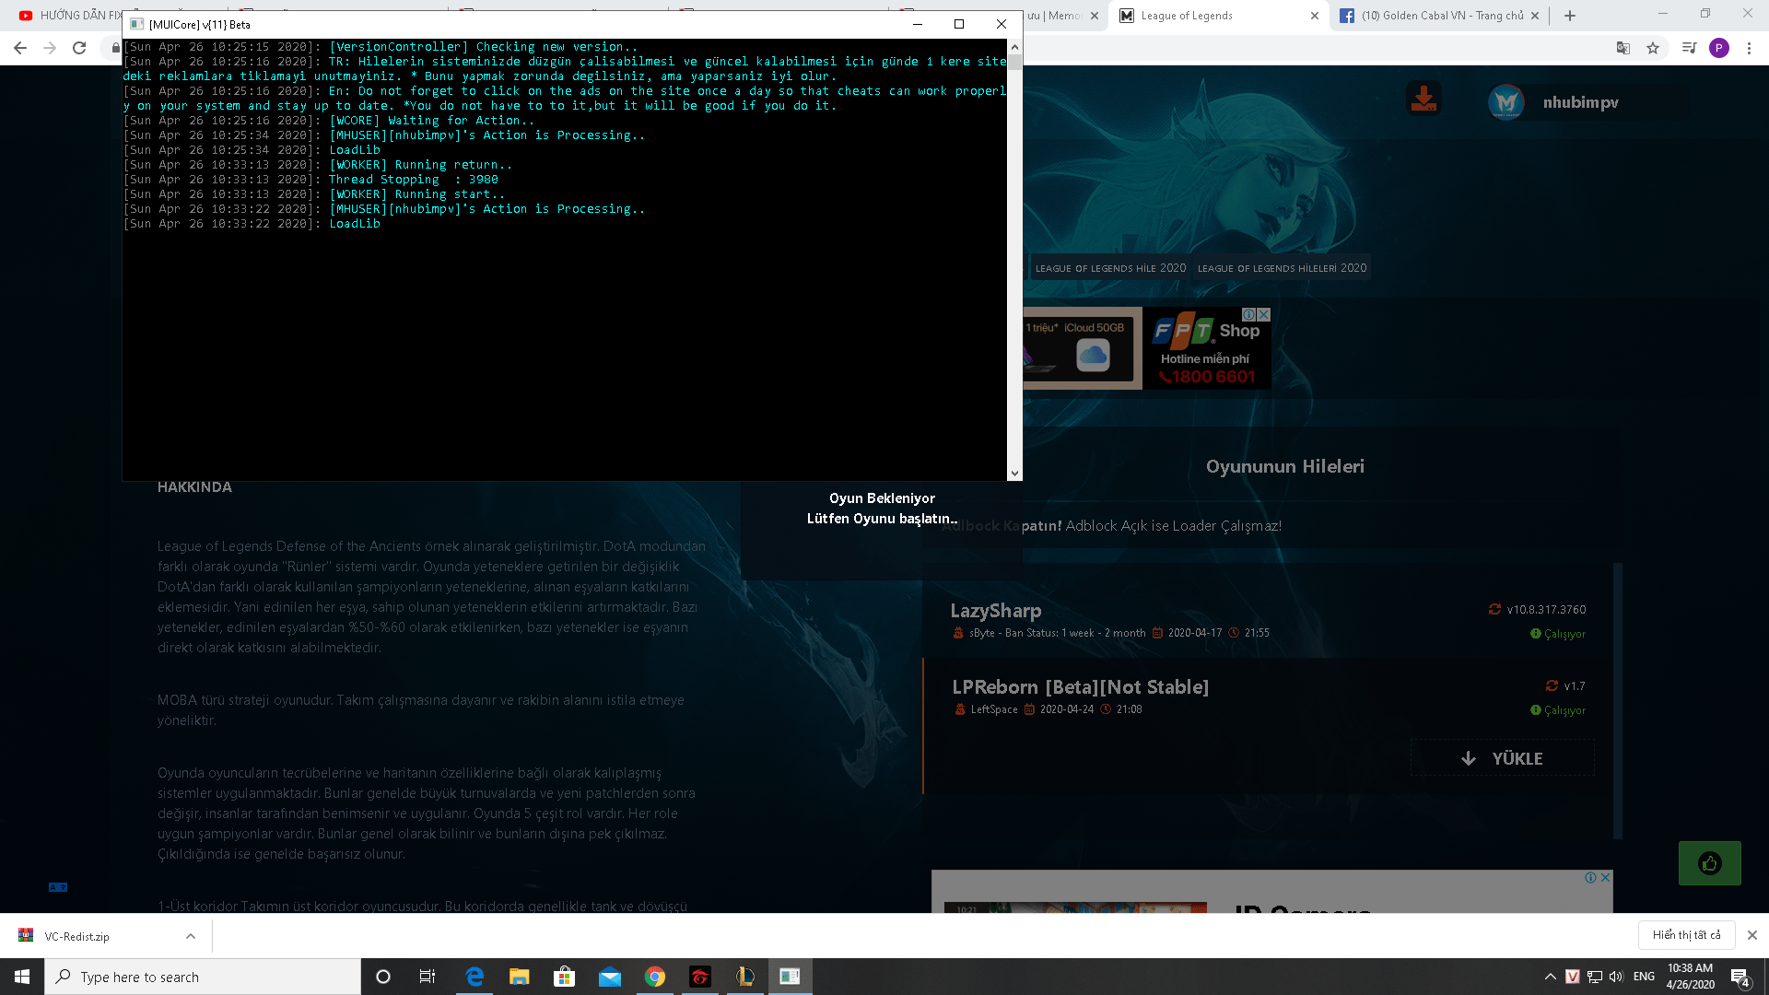Click LEAGUE OF LEGENDS HİLELERİ 2020 tag

click(x=1282, y=268)
